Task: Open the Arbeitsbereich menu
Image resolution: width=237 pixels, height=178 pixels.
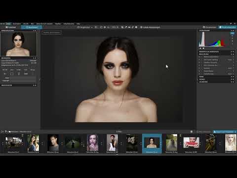Action: (x=69, y=24)
